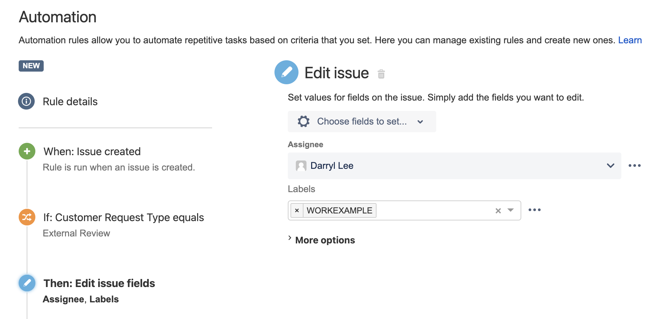Open the Labels dropdown arrow

(x=510, y=210)
